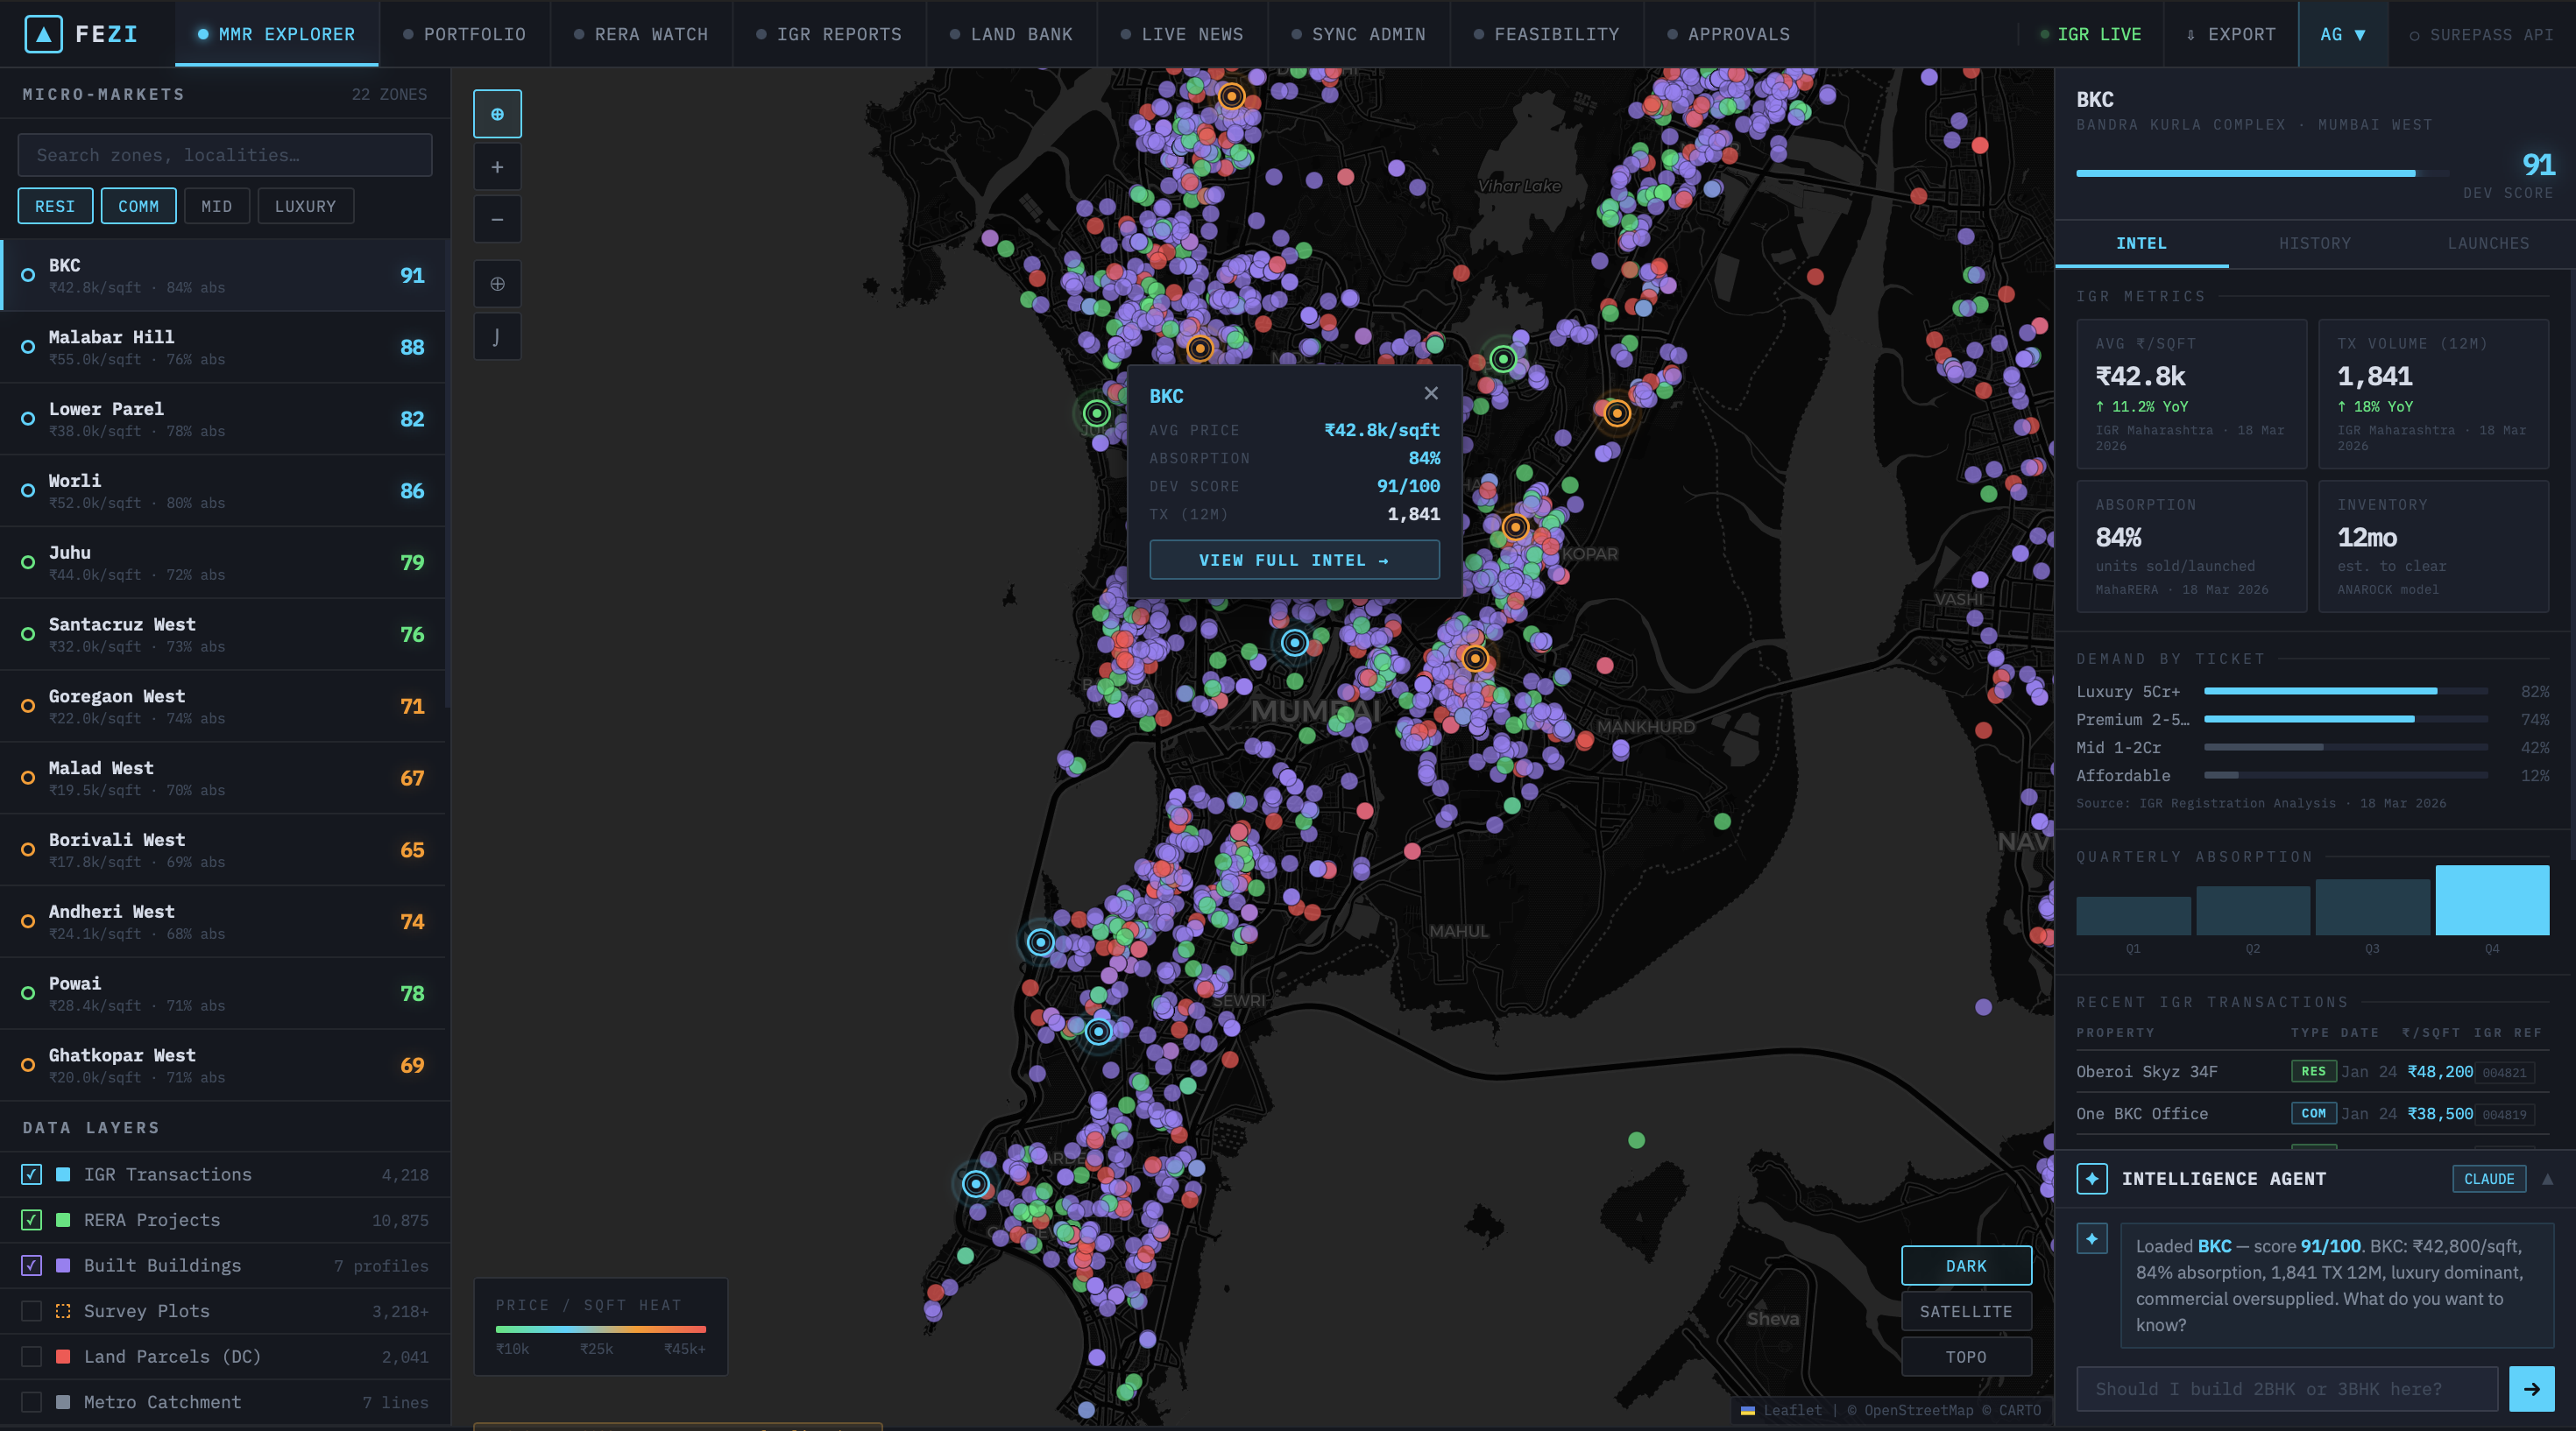Click the price per sqft heat gradient
Screen dimensions: 2576x1431
(x=601, y=1329)
